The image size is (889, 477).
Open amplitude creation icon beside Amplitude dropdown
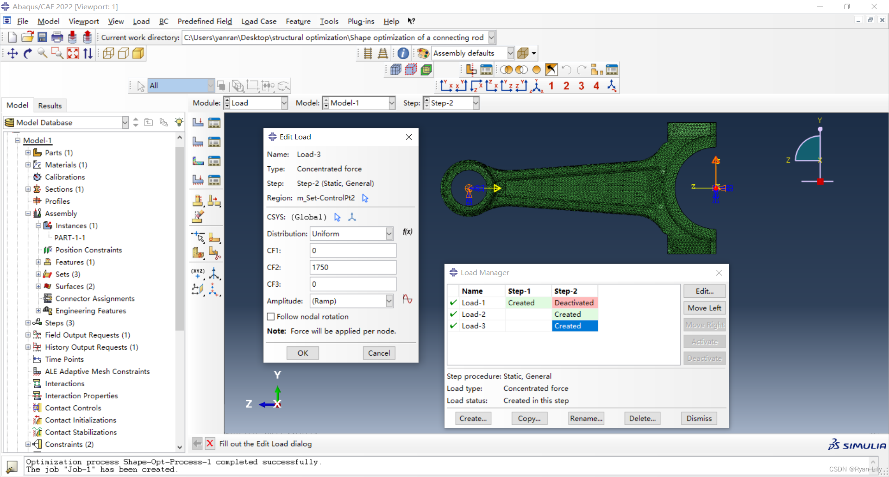(407, 300)
